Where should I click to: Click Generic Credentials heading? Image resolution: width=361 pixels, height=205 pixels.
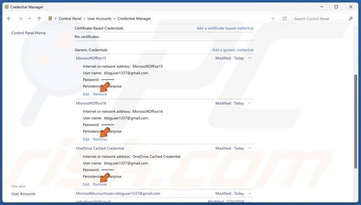[x=91, y=50]
